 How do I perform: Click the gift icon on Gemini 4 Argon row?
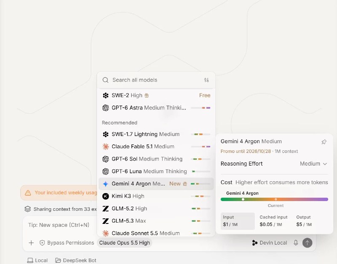click(x=185, y=184)
